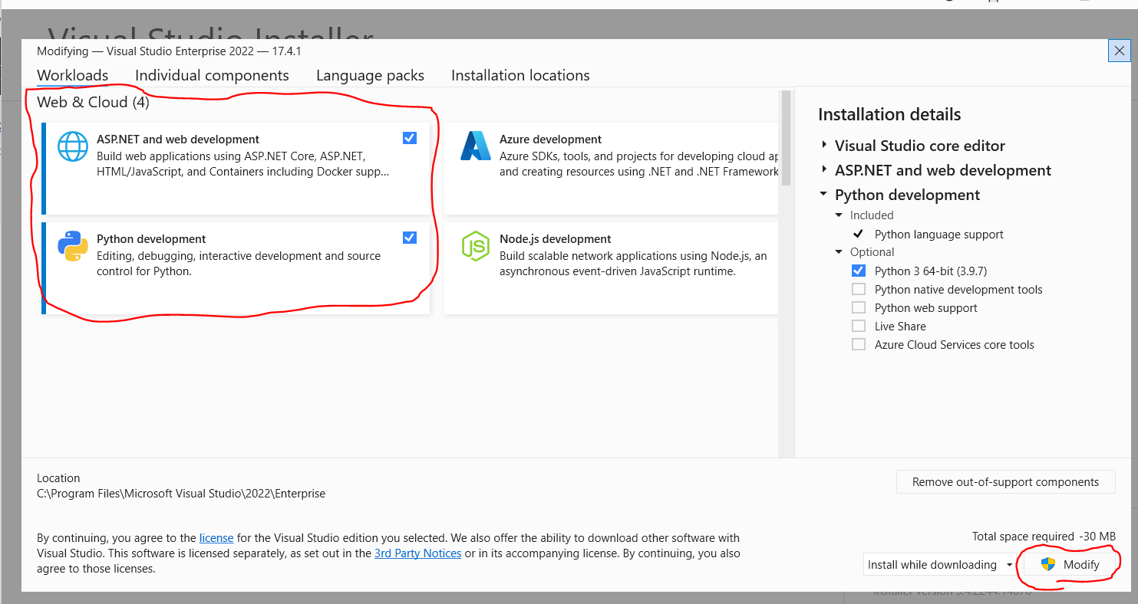1138x604 pixels.
Task: Open the Individual components tab
Action: [x=212, y=75]
